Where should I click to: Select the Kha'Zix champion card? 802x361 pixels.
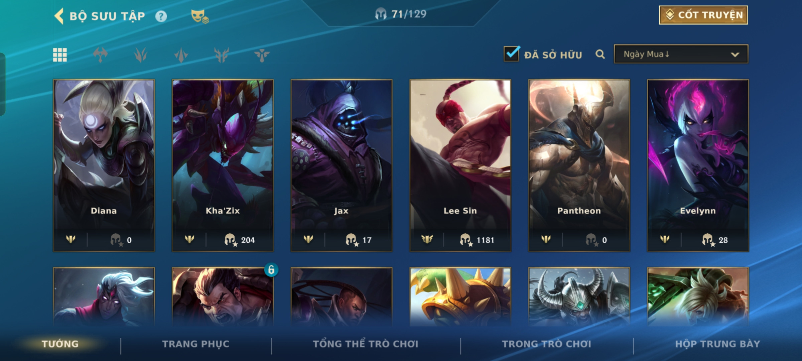click(x=223, y=165)
